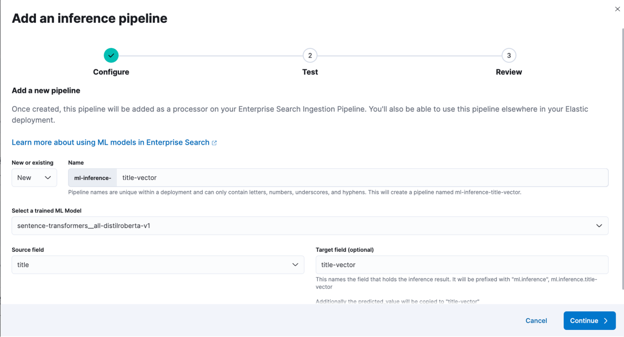This screenshot has width=624, height=337.
Task: Open Learn more about ML models link
Action: [110, 142]
